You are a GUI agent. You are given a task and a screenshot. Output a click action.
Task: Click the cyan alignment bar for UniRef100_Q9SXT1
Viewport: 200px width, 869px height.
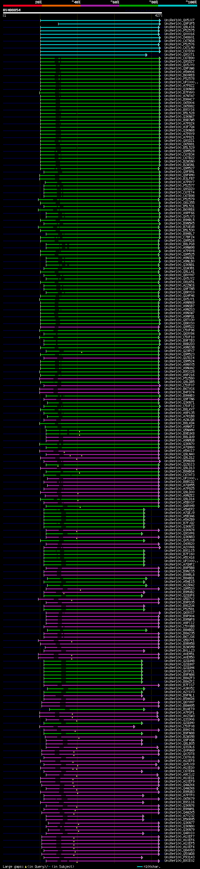(94, 55)
